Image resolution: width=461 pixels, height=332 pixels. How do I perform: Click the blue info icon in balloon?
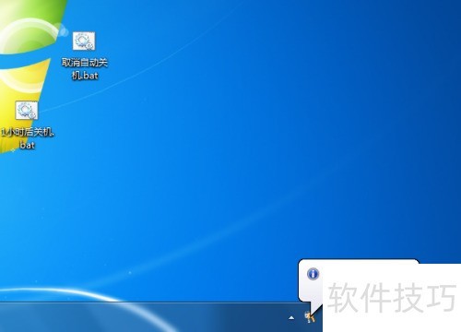313,274
